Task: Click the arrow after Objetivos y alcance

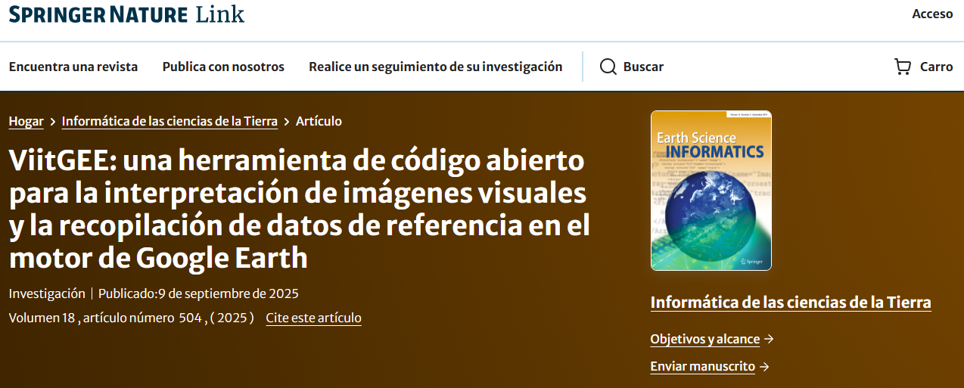Action: tap(769, 339)
